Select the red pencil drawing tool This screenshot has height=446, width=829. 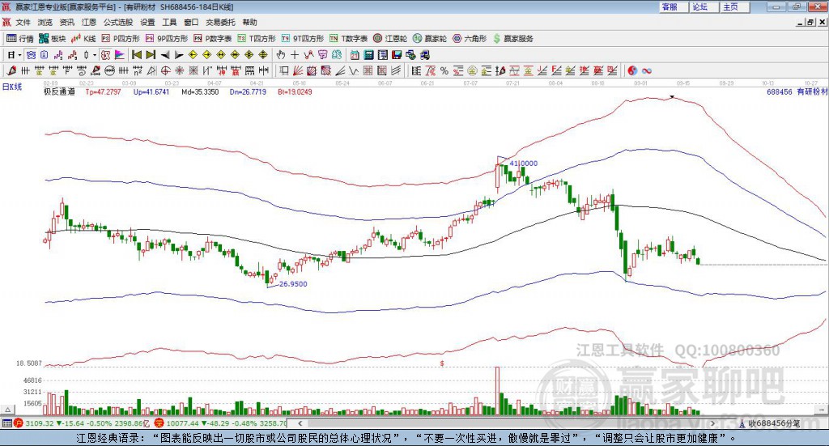click(x=11, y=70)
